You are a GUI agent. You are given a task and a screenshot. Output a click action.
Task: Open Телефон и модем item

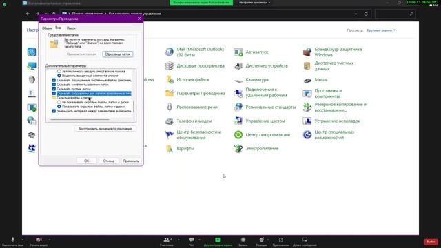click(188, 121)
